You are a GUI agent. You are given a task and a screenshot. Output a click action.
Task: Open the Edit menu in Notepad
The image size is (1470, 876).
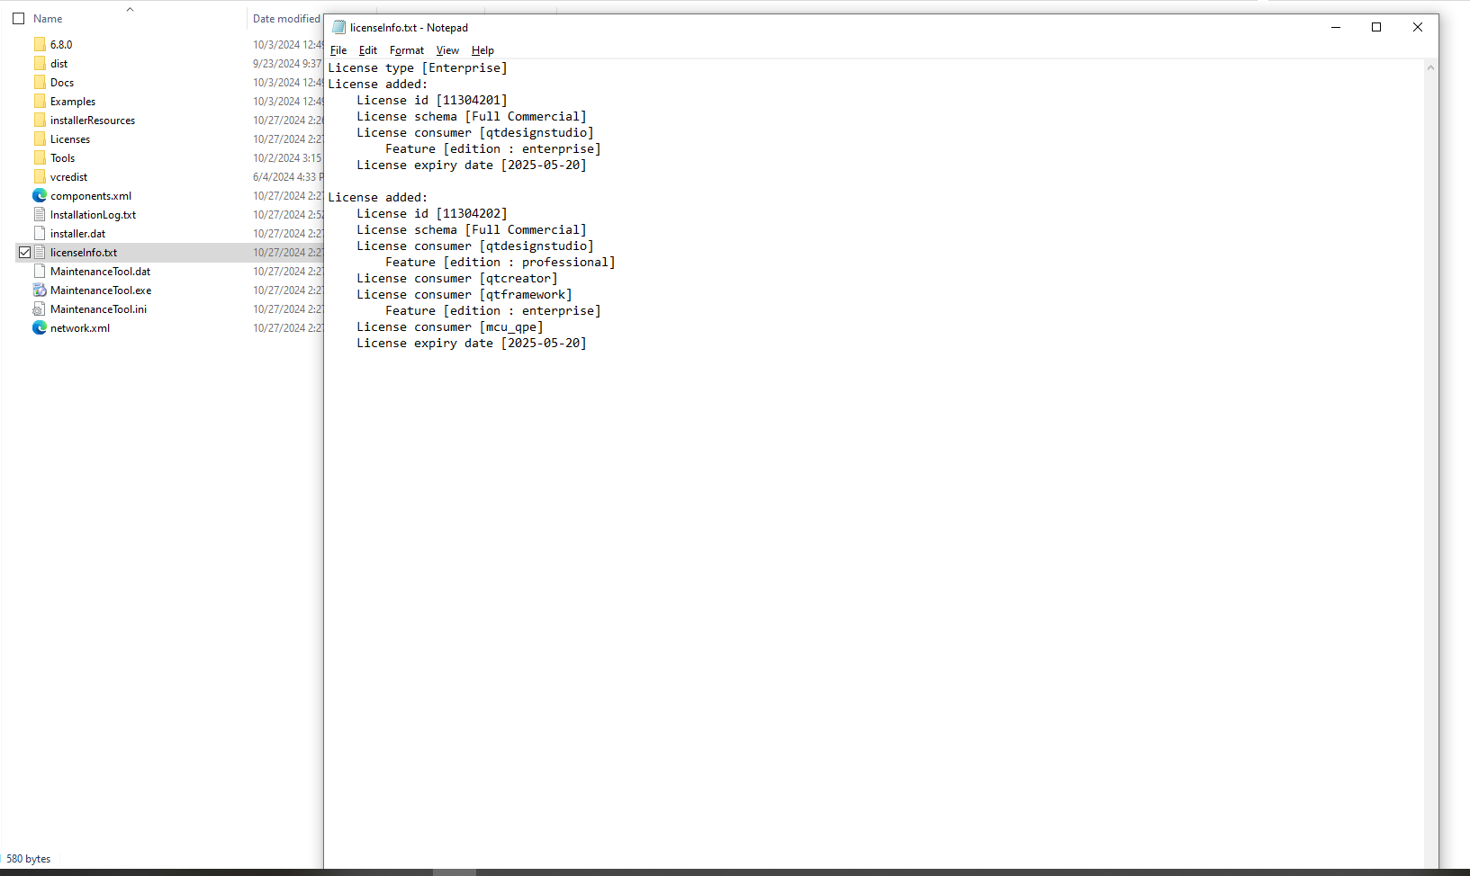(368, 50)
